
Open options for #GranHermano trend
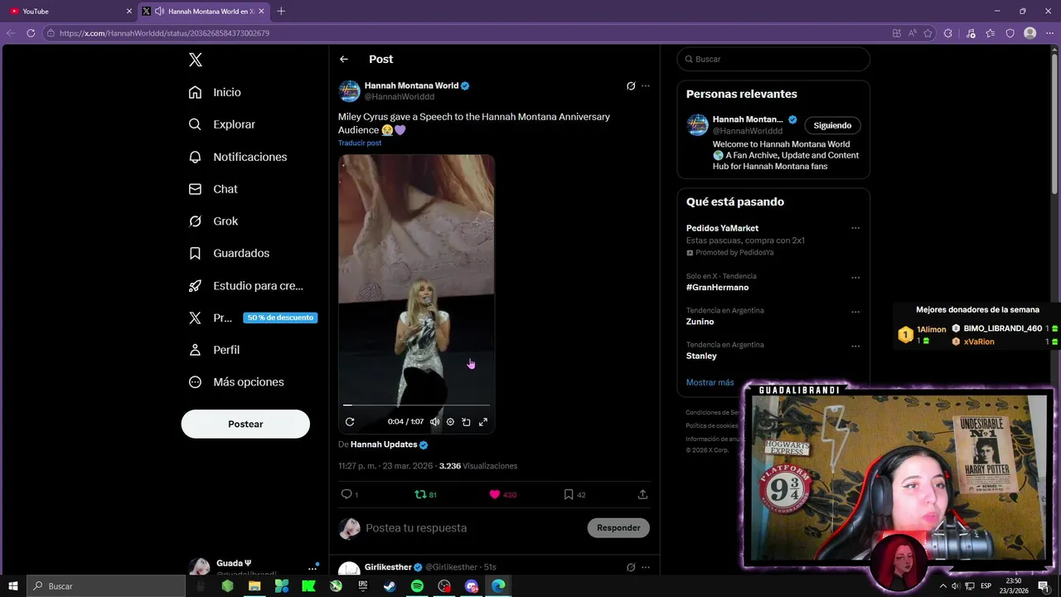point(855,278)
